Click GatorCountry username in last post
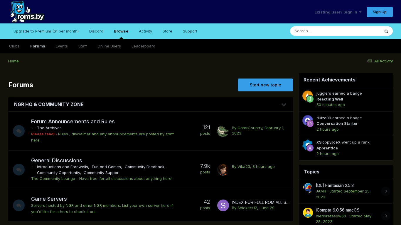The image size is (401, 225). [x=250, y=128]
